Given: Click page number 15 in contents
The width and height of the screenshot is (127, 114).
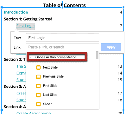Looking at the screenshot, I should (120, 80).
